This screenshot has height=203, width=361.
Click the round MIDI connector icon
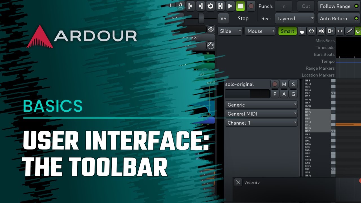(x=211, y=46)
